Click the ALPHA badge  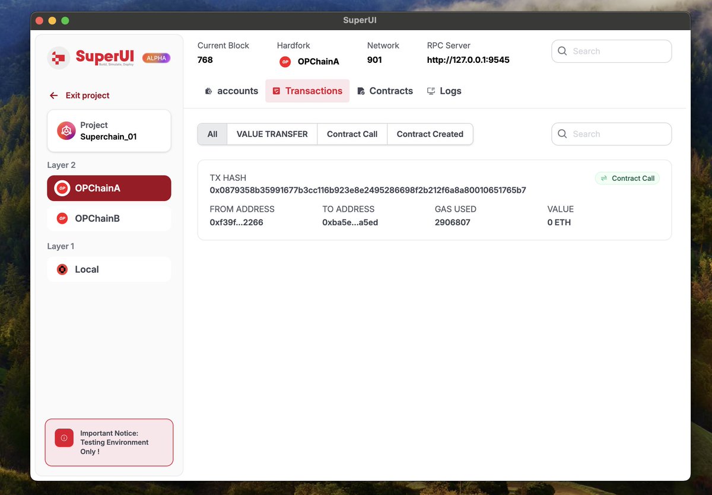[156, 58]
